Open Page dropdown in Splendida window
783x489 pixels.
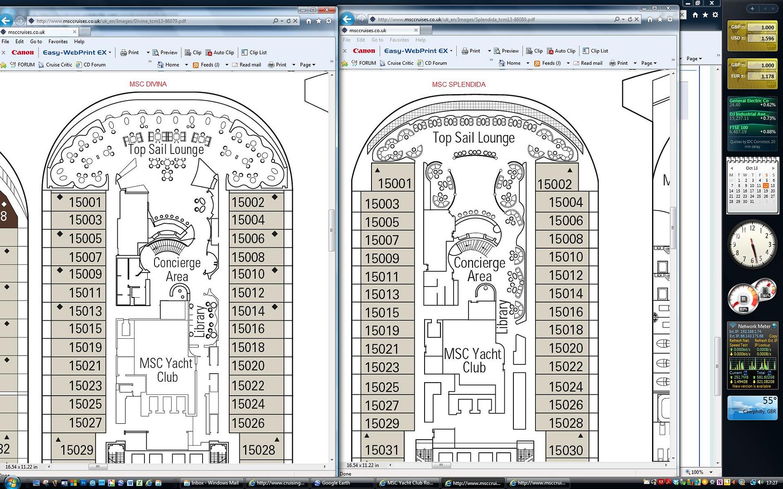[648, 63]
